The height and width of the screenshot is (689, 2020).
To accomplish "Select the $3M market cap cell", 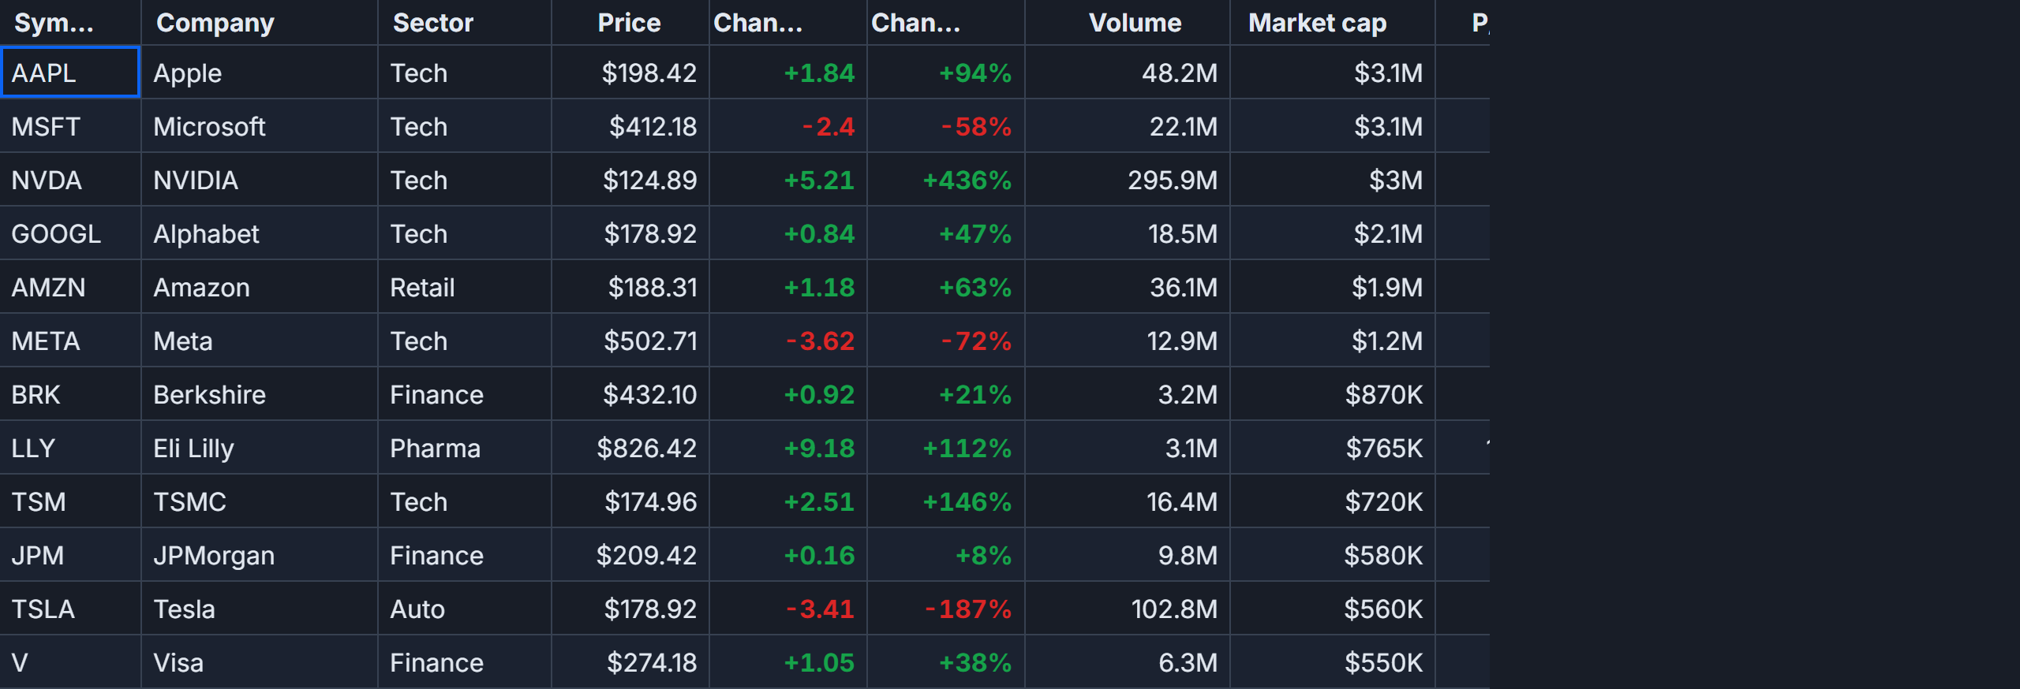I will (x=1333, y=180).
